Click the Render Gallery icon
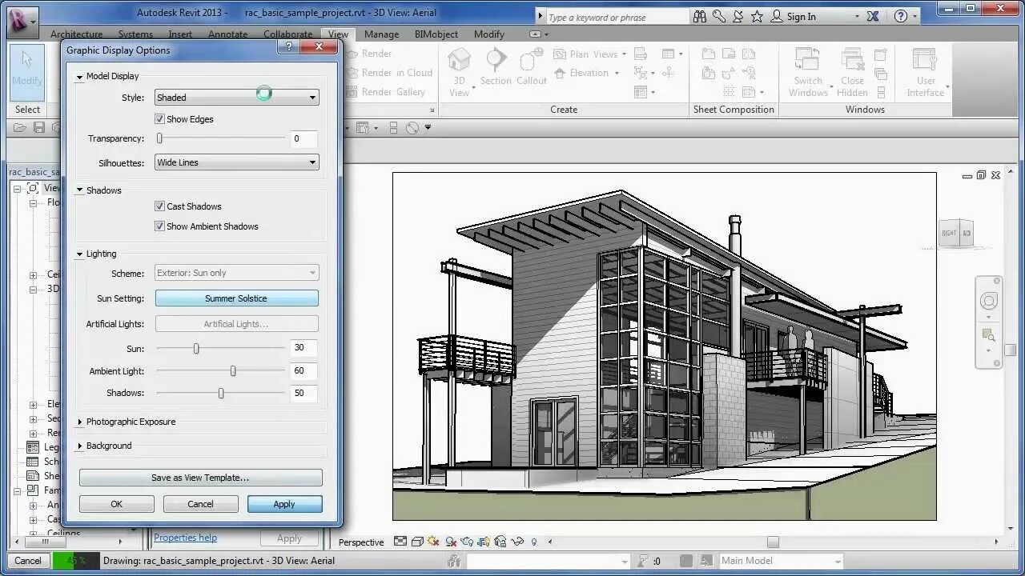Image resolution: width=1025 pixels, height=576 pixels. pos(352,92)
